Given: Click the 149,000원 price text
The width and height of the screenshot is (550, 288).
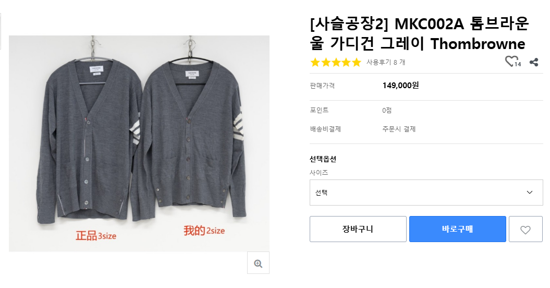Looking at the screenshot, I should (x=400, y=86).
